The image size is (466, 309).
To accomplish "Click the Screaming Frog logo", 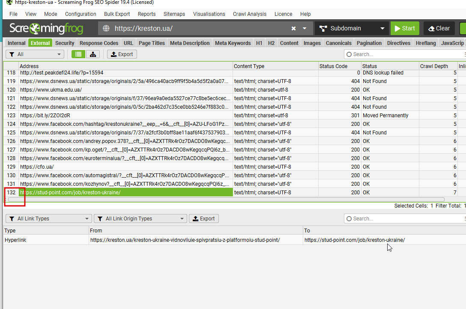I will click(46, 29).
